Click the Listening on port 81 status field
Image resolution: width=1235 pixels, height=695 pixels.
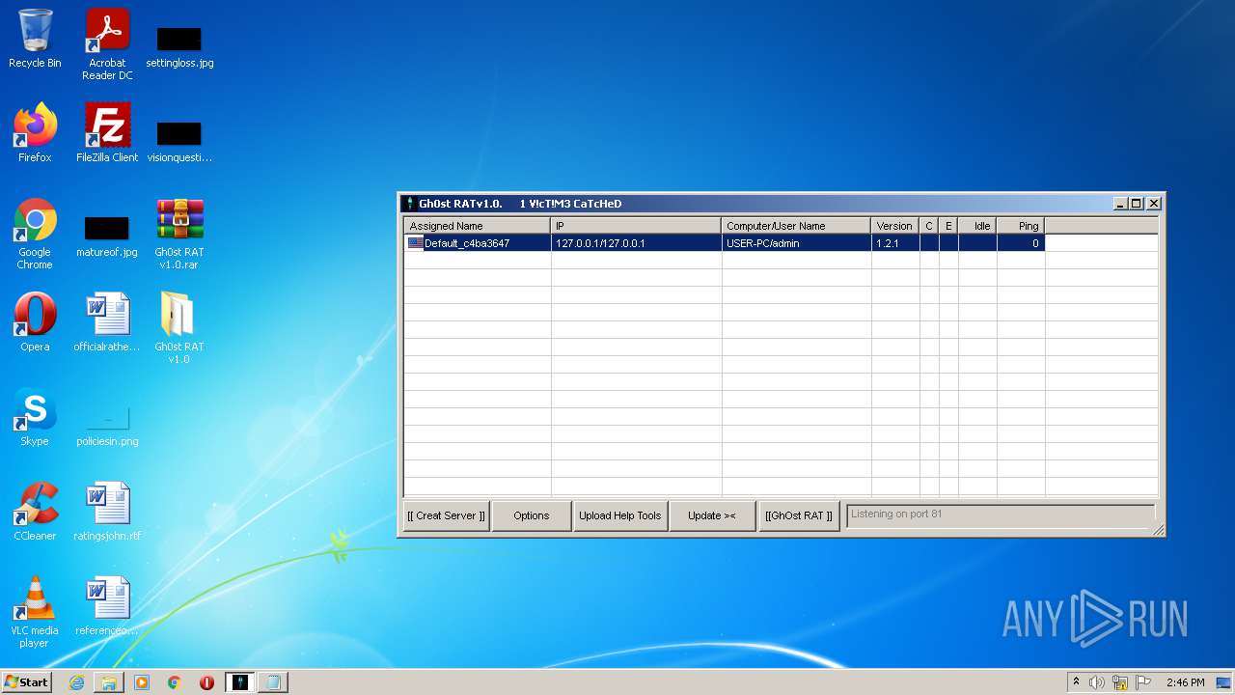coord(1001,514)
